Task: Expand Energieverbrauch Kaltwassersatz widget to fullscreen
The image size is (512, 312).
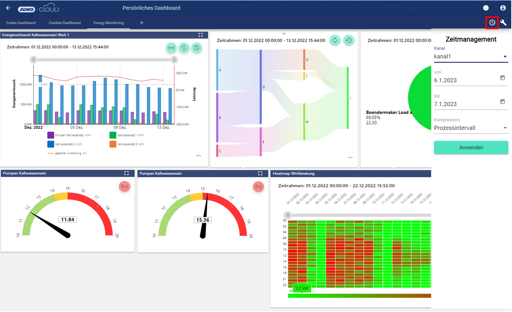Action: (x=201, y=35)
